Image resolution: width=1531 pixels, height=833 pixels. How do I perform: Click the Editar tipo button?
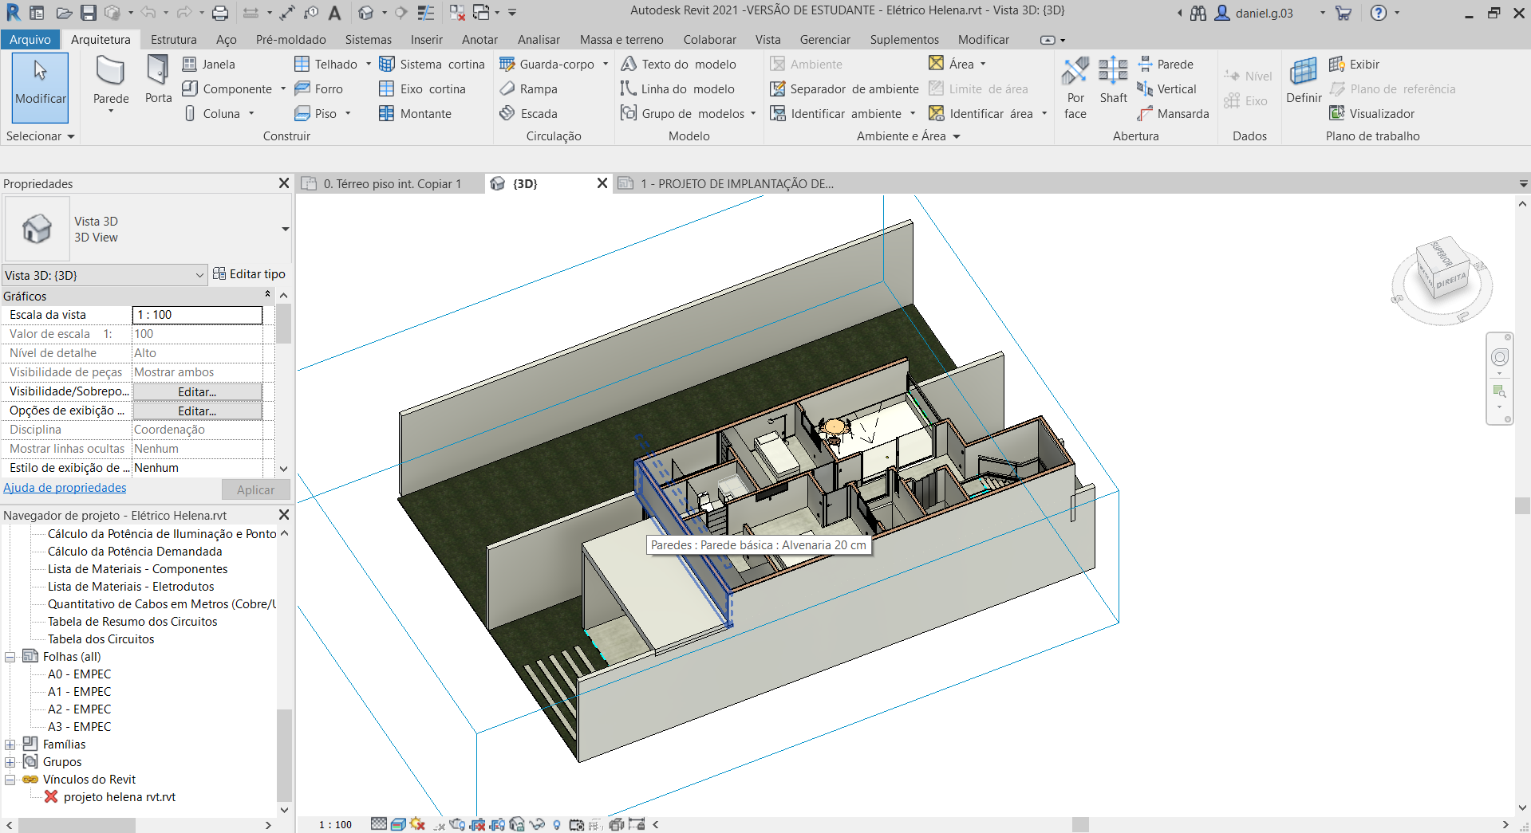point(250,273)
